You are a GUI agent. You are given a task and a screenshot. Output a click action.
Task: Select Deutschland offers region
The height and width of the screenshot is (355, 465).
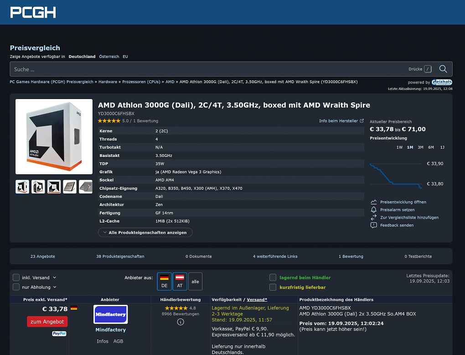coord(82,57)
